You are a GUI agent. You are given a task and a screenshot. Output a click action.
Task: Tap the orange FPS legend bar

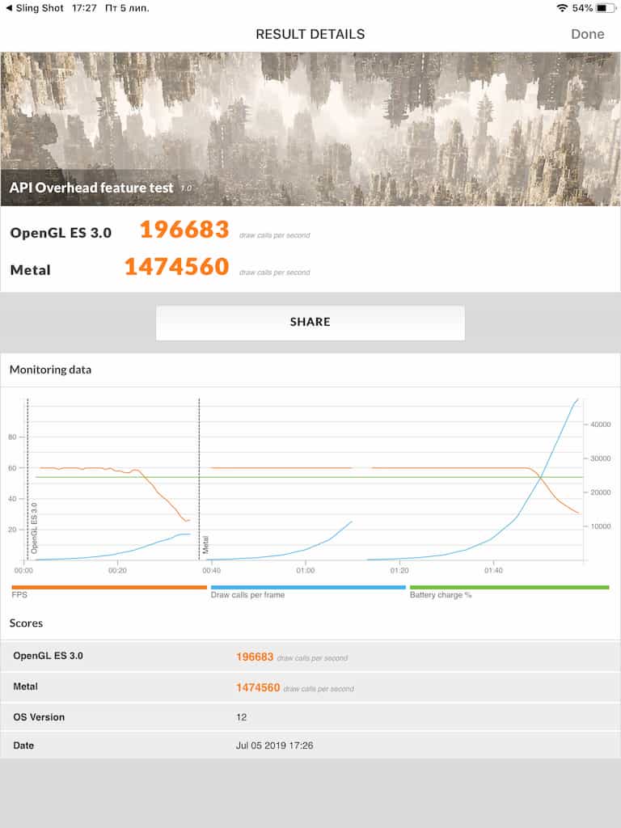coord(109,588)
